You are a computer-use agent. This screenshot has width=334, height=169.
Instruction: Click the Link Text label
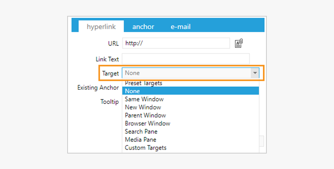pos(107,59)
